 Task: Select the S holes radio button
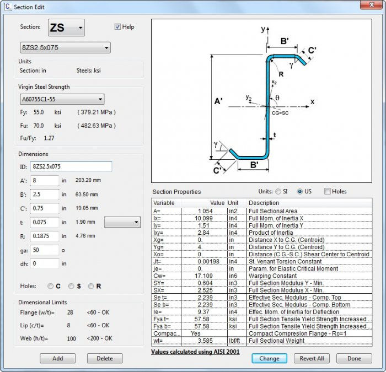(71, 286)
